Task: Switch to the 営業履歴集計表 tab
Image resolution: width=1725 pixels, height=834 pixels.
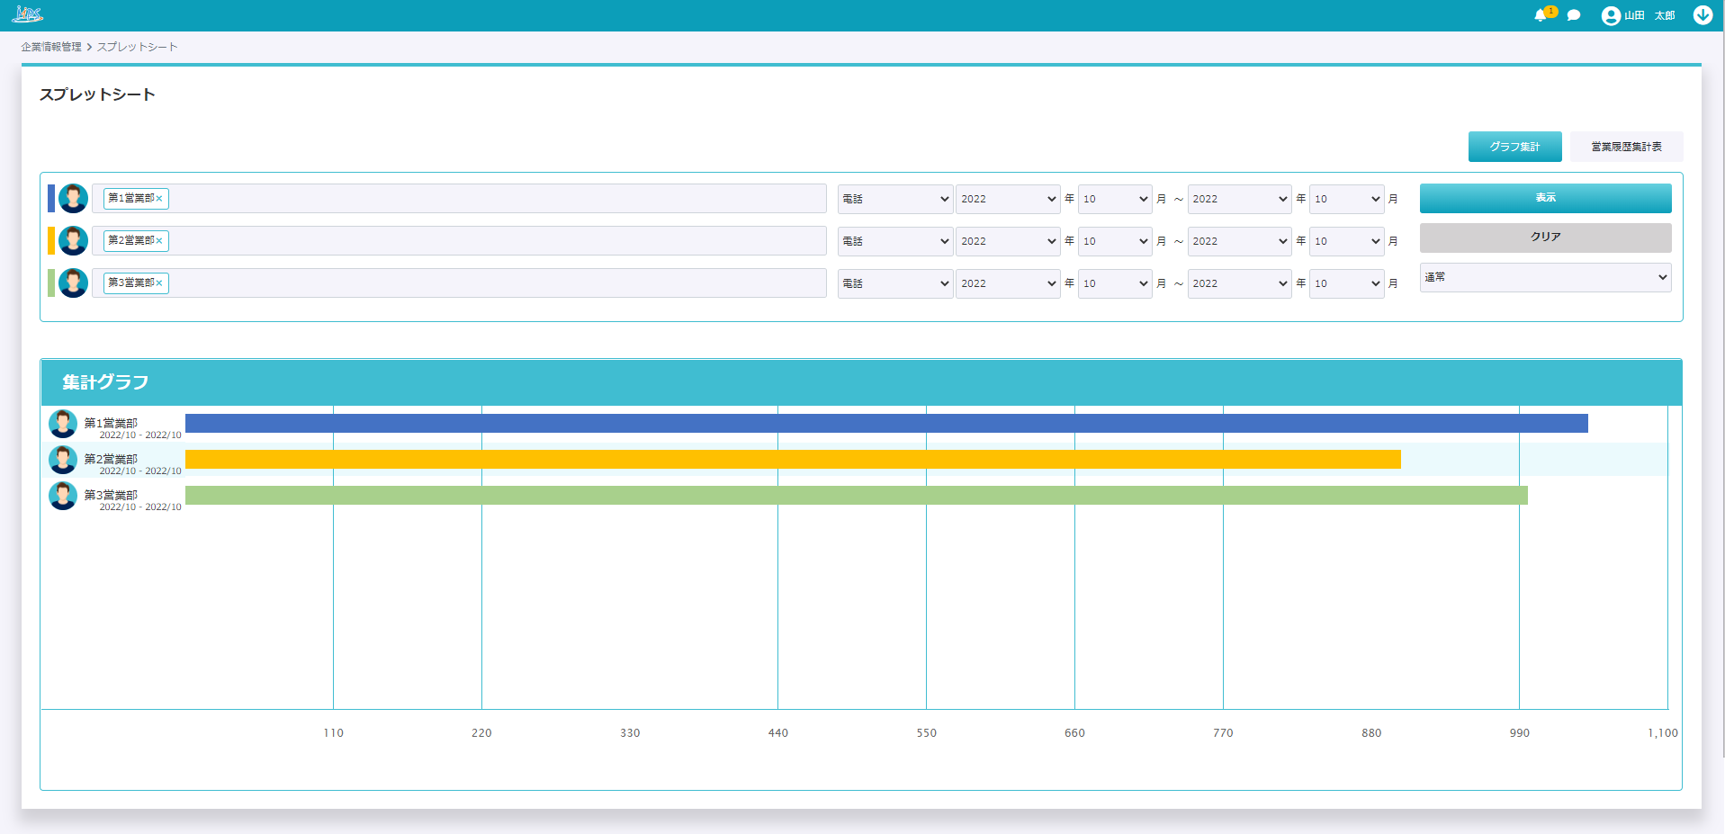Action: (1626, 147)
